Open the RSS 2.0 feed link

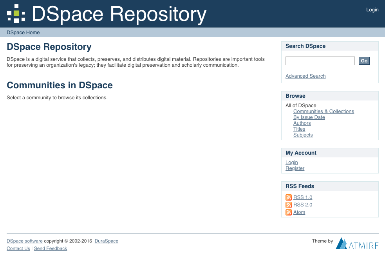coord(303,204)
